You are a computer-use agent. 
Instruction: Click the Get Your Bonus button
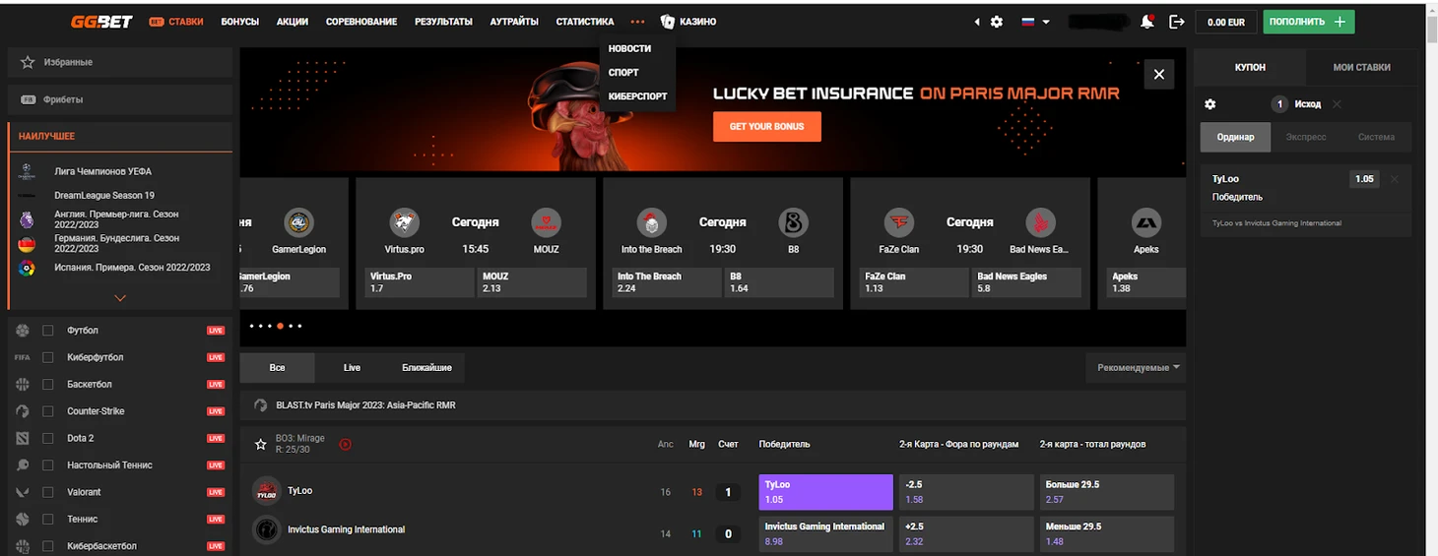click(767, 127)
